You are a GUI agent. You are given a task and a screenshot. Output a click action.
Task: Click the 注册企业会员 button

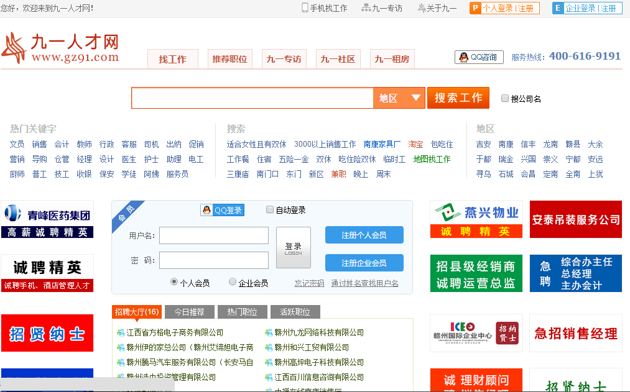(x=364, y=263)
